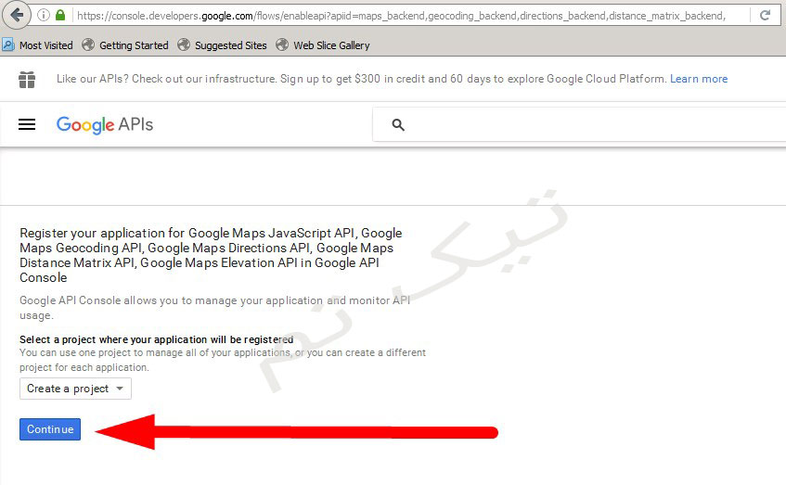
Task: Click the blue Continue button
Action: 50,429
